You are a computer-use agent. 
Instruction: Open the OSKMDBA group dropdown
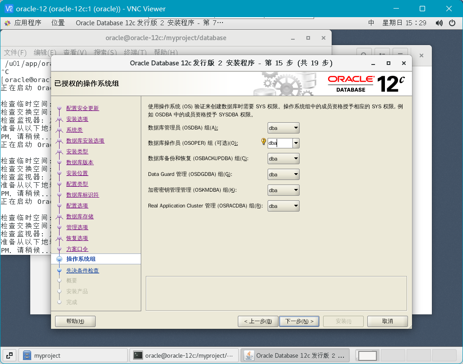(283, 190)
